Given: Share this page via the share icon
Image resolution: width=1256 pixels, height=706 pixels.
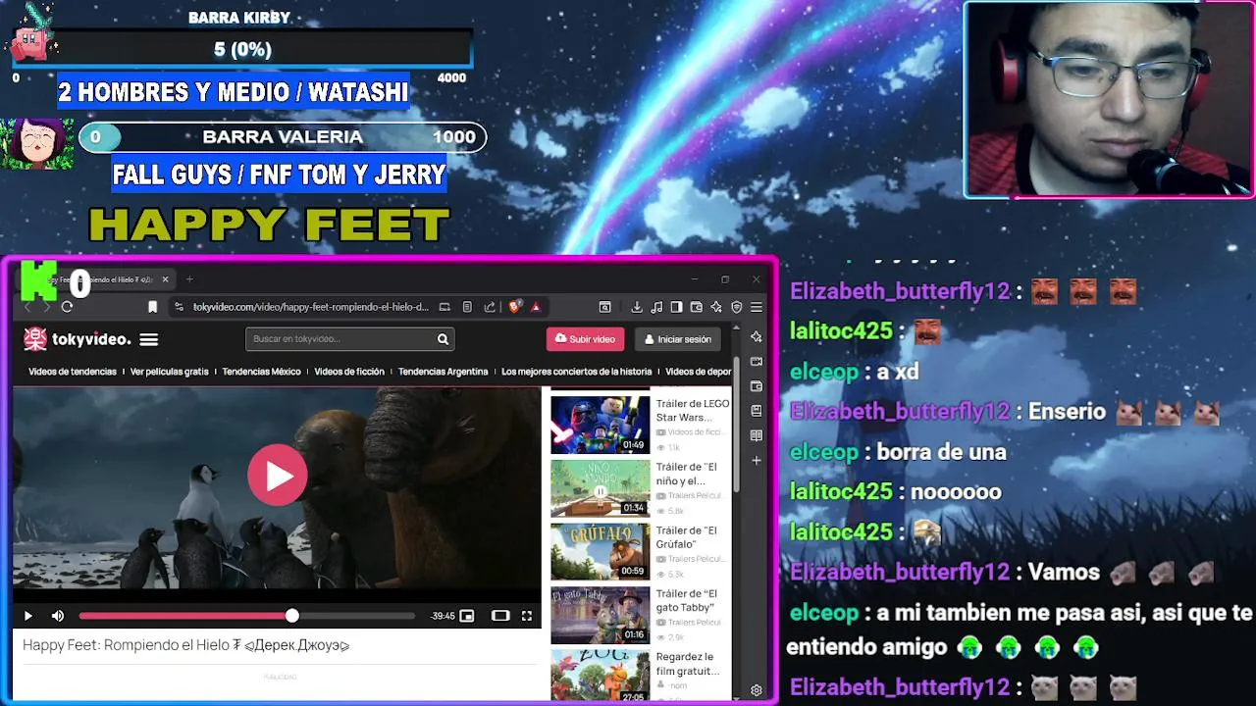Looking at the screenshot, I should [489, 307].
